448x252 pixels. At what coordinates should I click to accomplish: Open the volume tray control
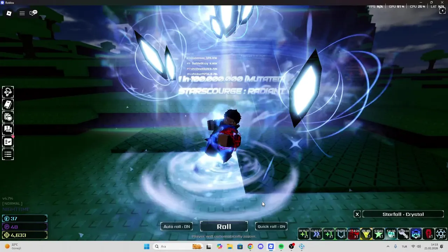[x=419, y=246]
